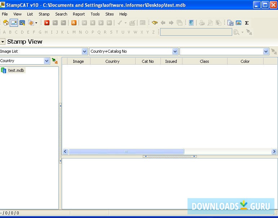The height and width of the screenshot is (218, 278).
Task: Click the Cat No column header
Action: 148,61
